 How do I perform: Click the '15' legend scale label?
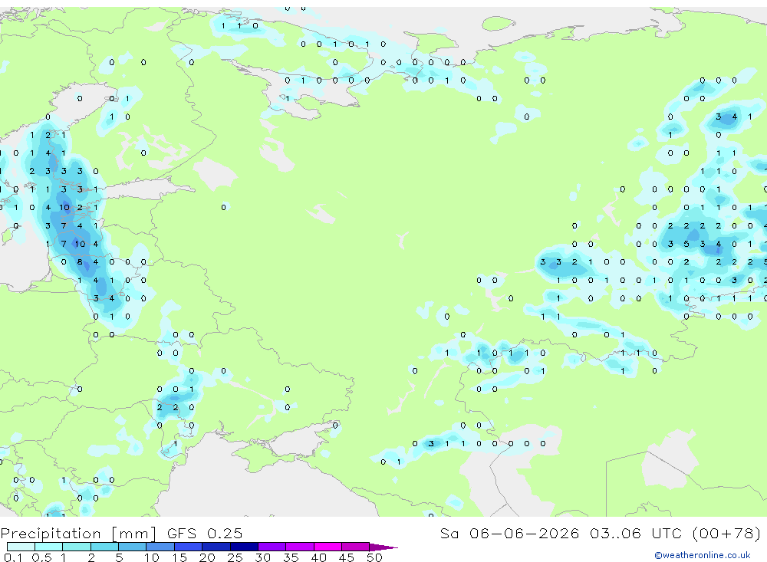tap(179, 557)
